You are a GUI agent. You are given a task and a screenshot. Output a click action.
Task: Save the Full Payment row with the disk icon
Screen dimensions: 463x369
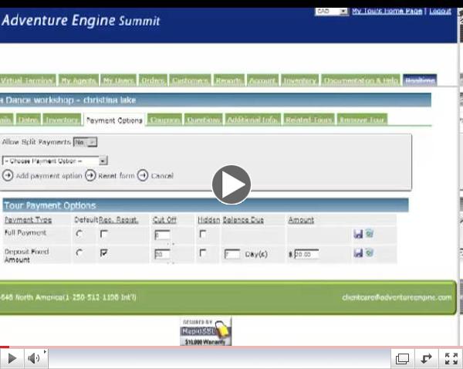coord(358,234)
